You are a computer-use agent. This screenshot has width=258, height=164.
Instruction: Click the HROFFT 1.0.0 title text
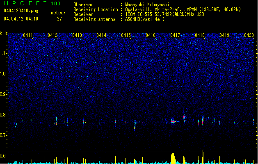pyautogui.click(x=32, y=3)
